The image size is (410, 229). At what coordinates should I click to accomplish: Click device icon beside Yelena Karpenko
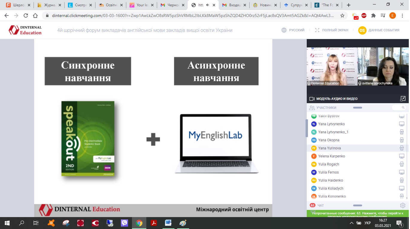[402, 156]
